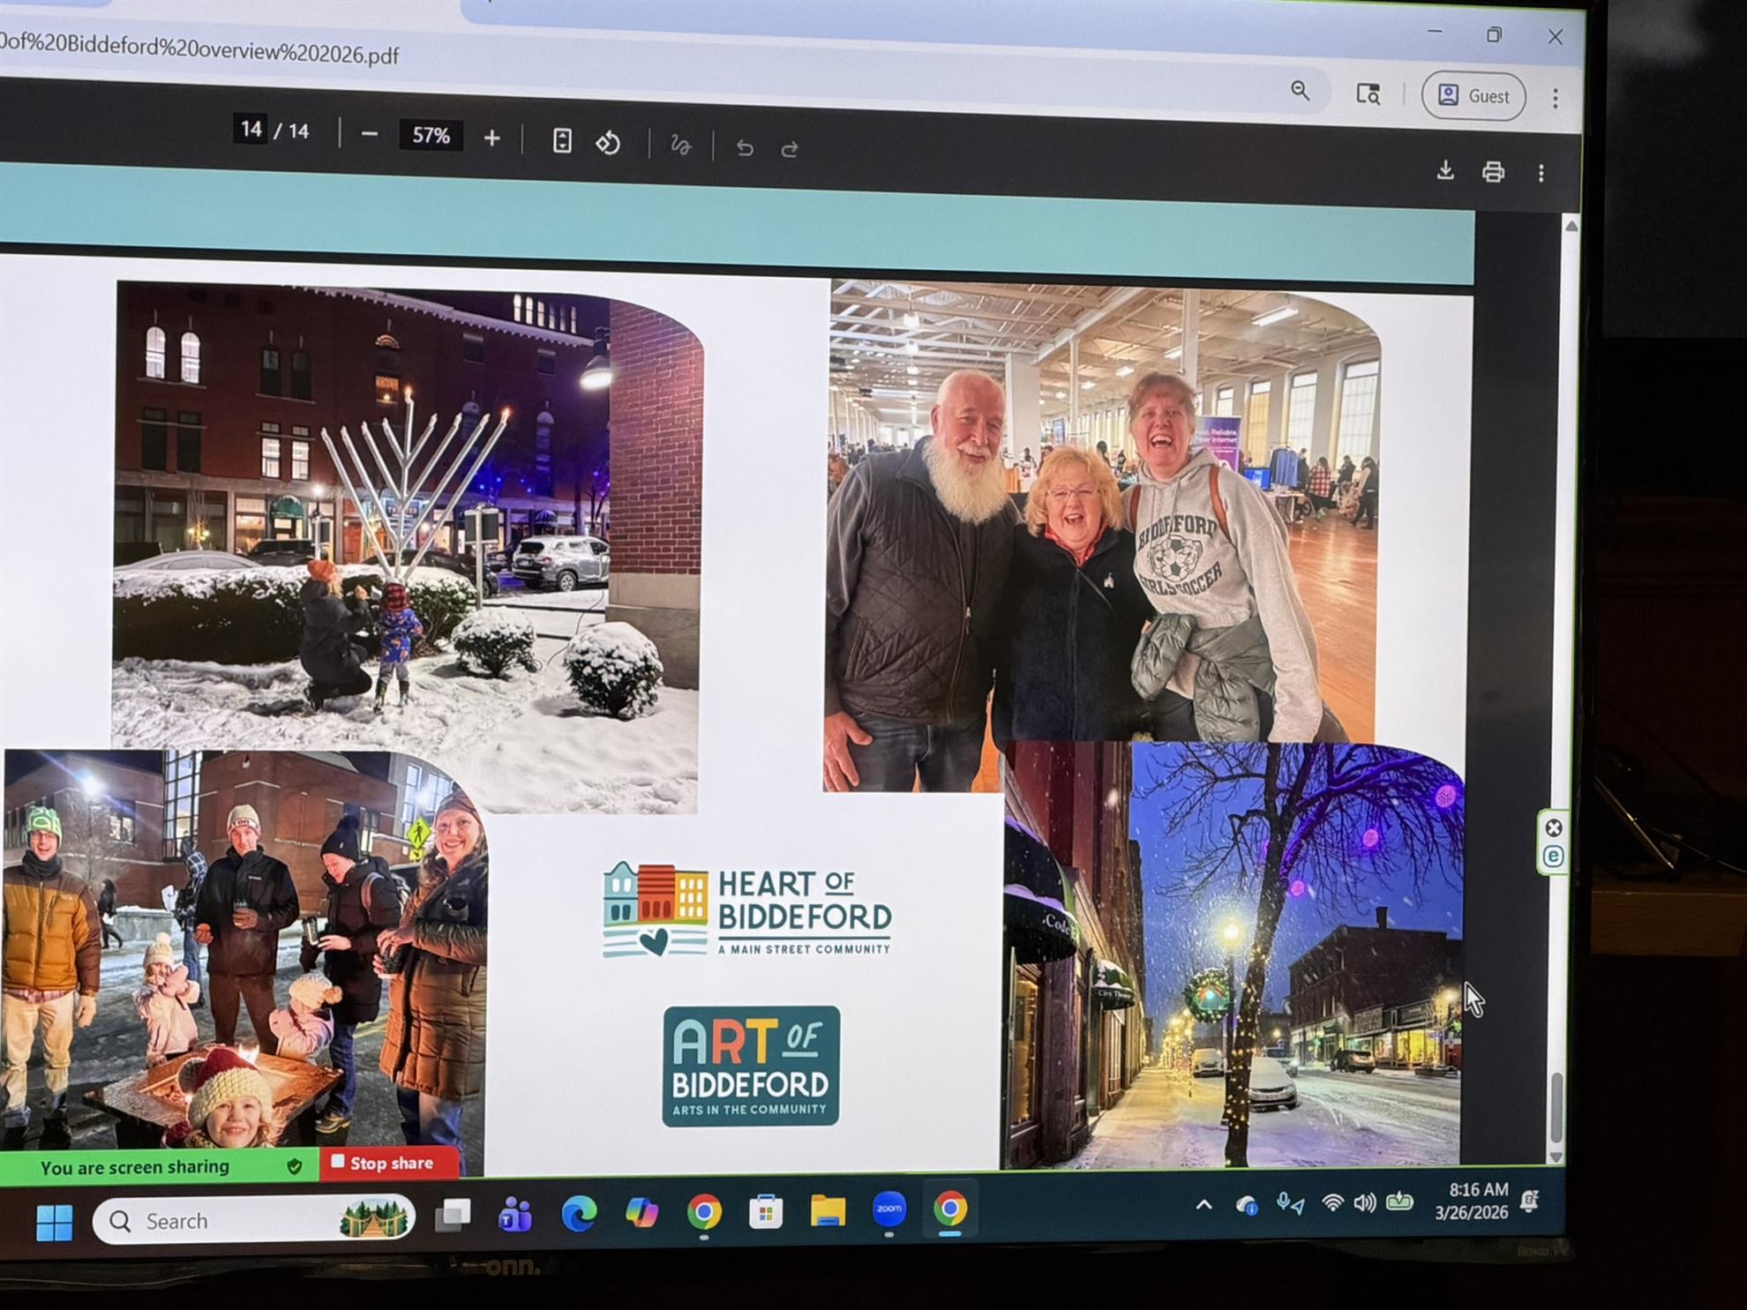
Task: Open Zoom from the taskbar
Action: click(x=888, y=1209)
